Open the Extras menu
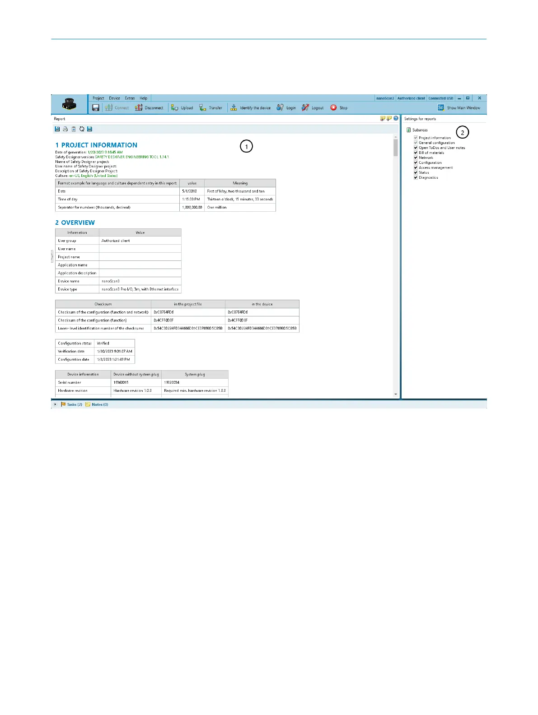The height and width of the screenshot is (715, 538). click(130, 98)
